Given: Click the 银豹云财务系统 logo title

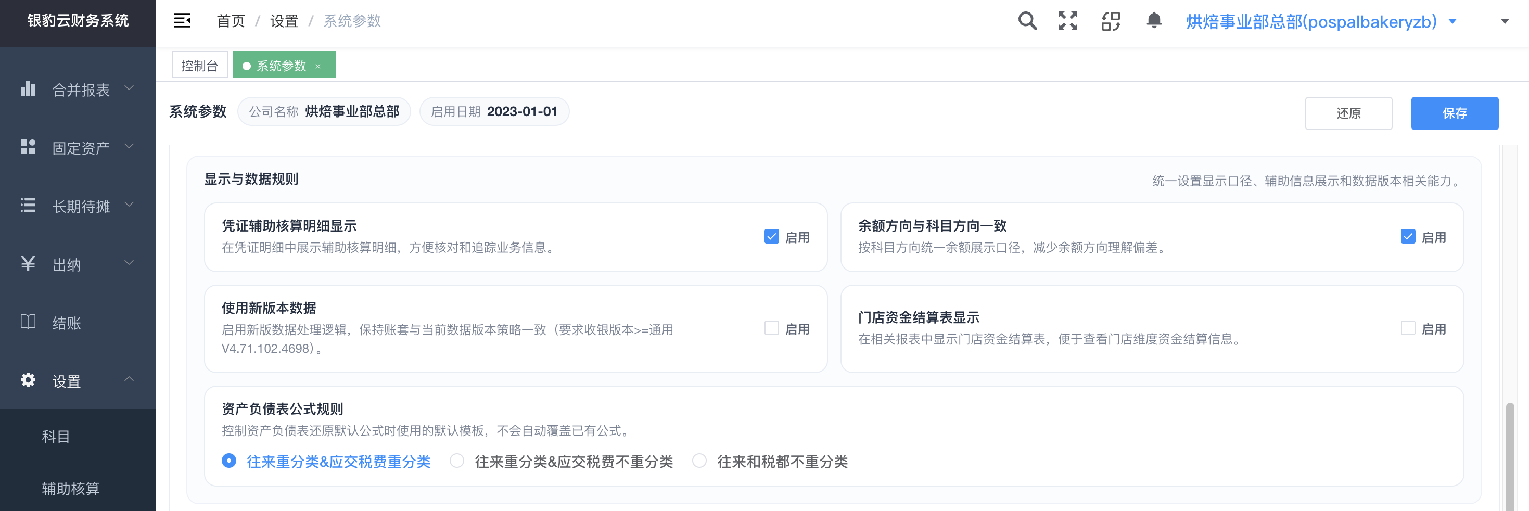Looking at the screenshot, I should pos(78,21).
